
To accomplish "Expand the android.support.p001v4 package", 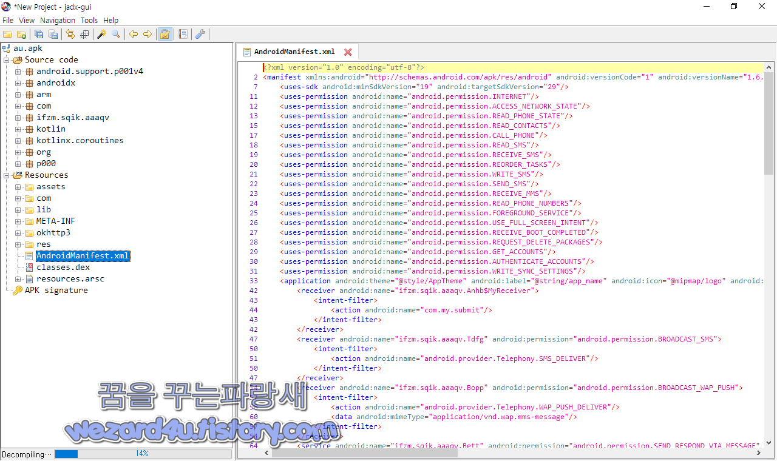I will (18, 72).
